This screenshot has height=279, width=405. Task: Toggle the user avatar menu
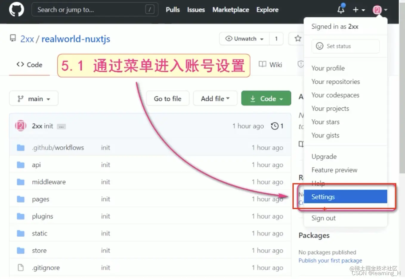tap(380, 10)
